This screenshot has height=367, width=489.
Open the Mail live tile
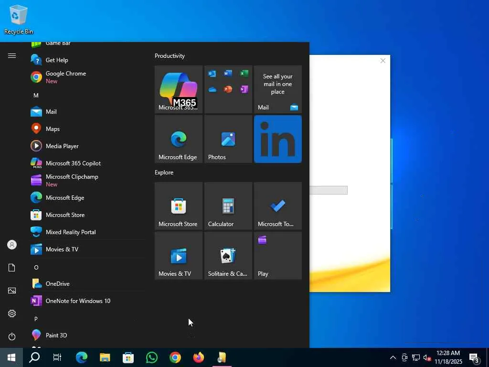(278, 89)
